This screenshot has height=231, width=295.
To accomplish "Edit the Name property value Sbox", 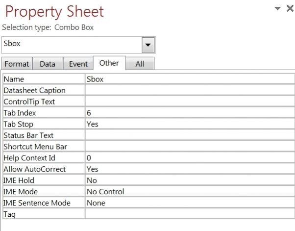I will point(190,79).
